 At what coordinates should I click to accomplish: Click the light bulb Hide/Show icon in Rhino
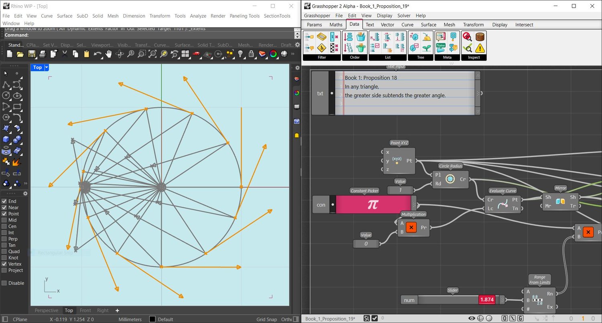240,54
